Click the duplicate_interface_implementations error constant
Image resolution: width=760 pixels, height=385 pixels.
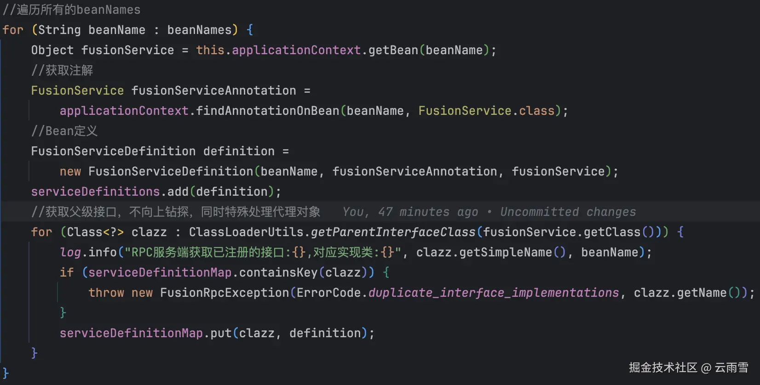pos(494,293)
